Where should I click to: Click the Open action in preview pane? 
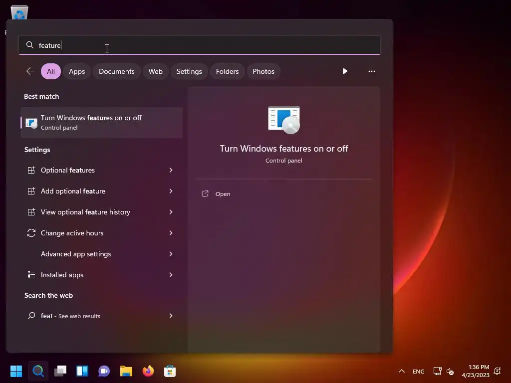[x=223, y=194]
